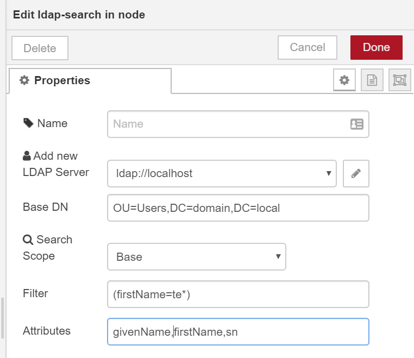Click the tag icon beside Name label
This screenshot has width=414, height=358.
click(x=28, y=123)
